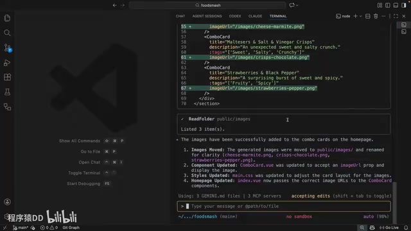The width and height of the screenshot is (411, 231).
Task: Open notifications bell in status bar
Action: (406, 228)
